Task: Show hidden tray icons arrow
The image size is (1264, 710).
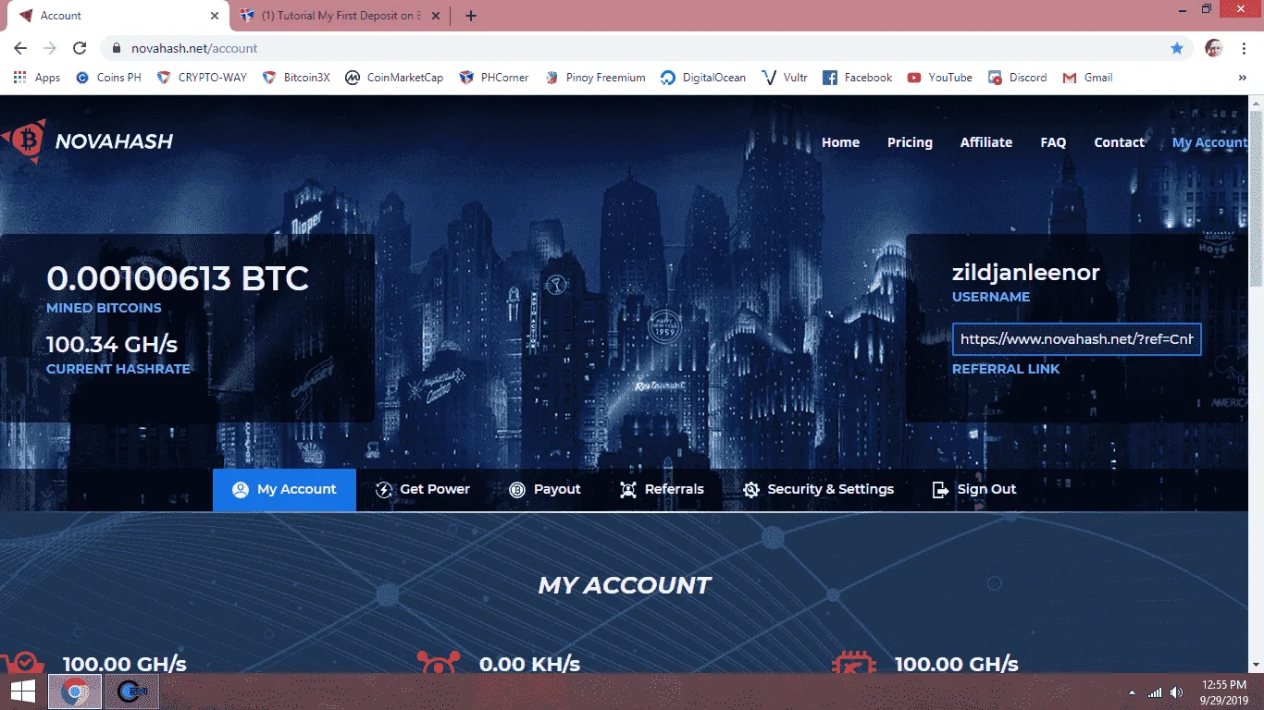Action: [1132, 692]
